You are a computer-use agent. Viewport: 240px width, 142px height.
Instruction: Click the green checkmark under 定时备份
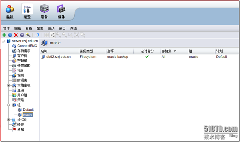coord(147,57)
